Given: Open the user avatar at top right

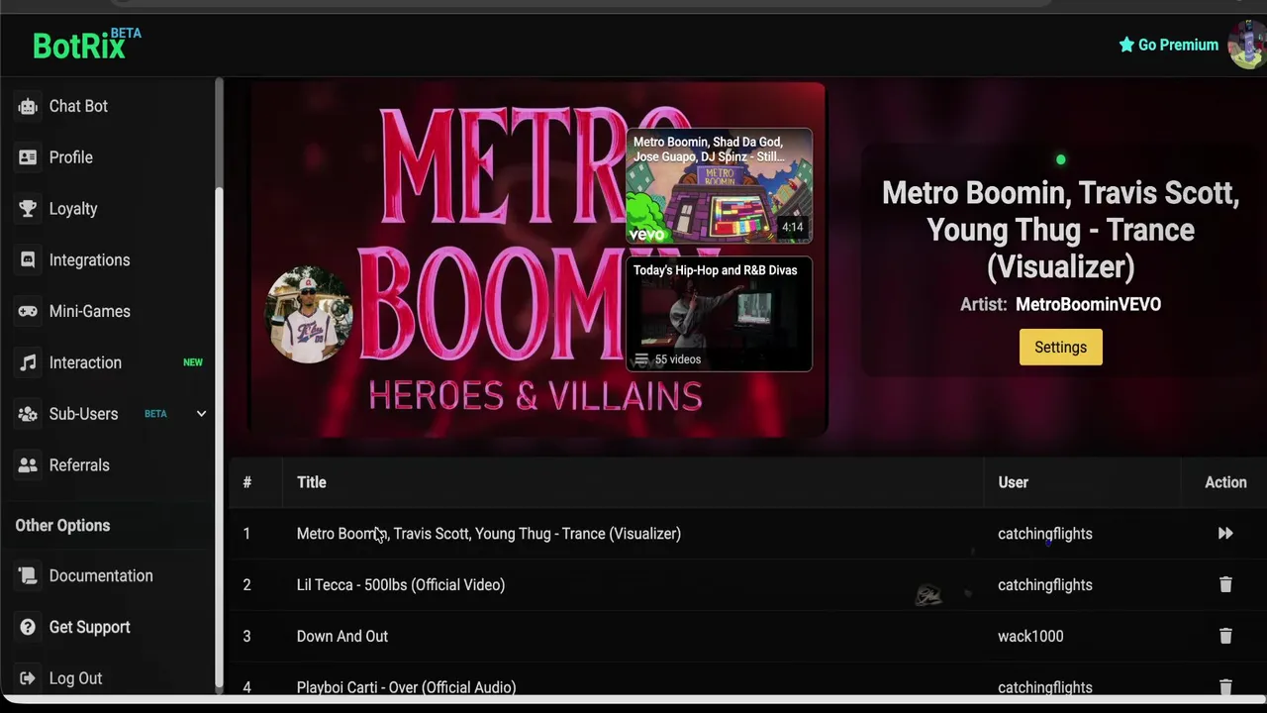Looking at the screenshot, I should [1247, 45].
